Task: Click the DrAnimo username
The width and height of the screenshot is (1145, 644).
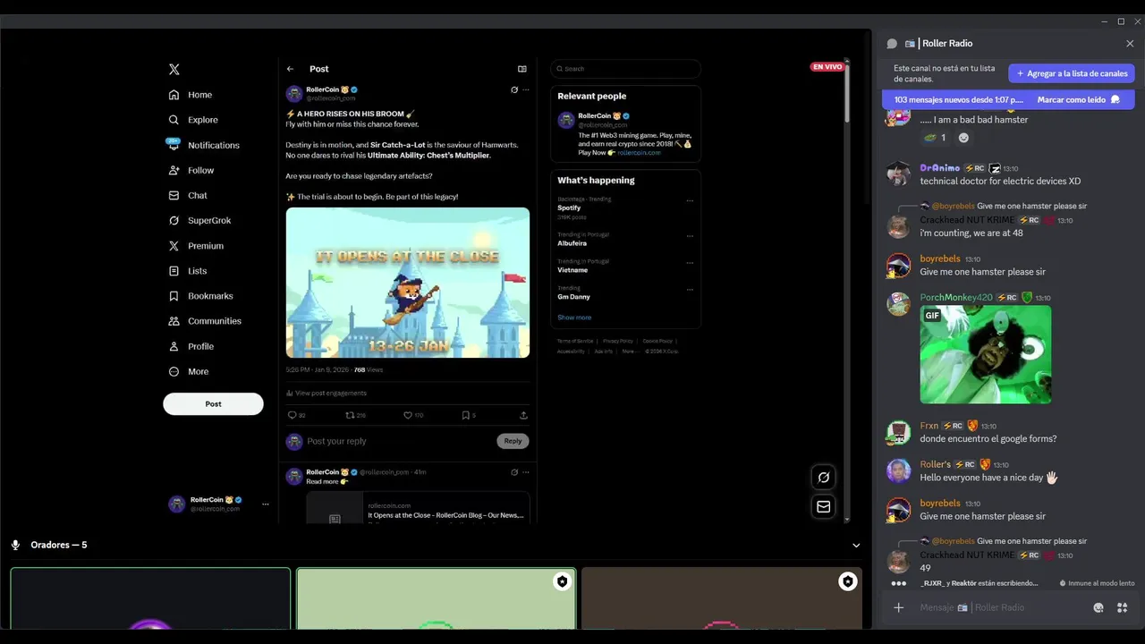Action: point(940,168)
